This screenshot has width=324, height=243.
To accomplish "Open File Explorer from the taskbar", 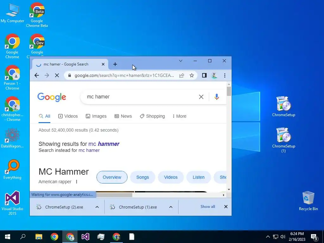I will tap(39, 237).
